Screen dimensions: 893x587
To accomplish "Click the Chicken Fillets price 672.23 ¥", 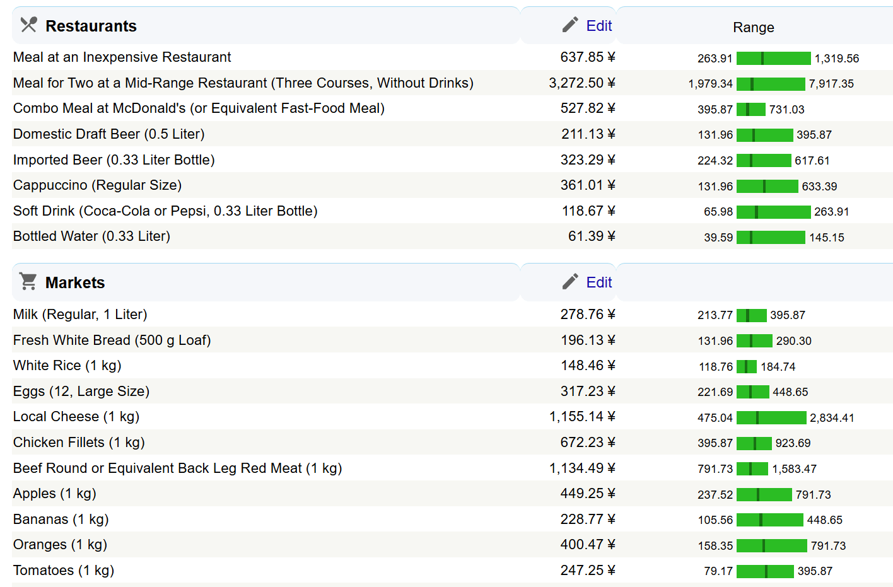I will [587, 443].
